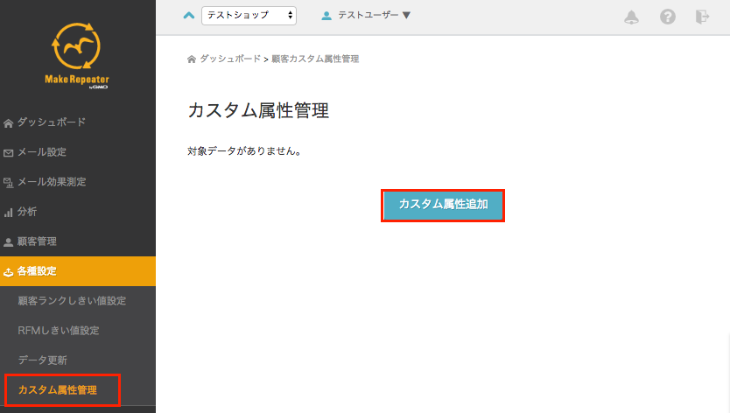Click the user avatar icon in header
This screenshot has height=413, width=730.
coord(326,16)
